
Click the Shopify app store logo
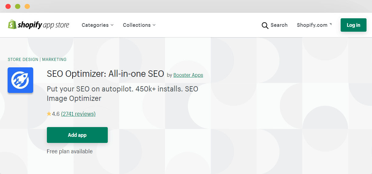[38, 25]
